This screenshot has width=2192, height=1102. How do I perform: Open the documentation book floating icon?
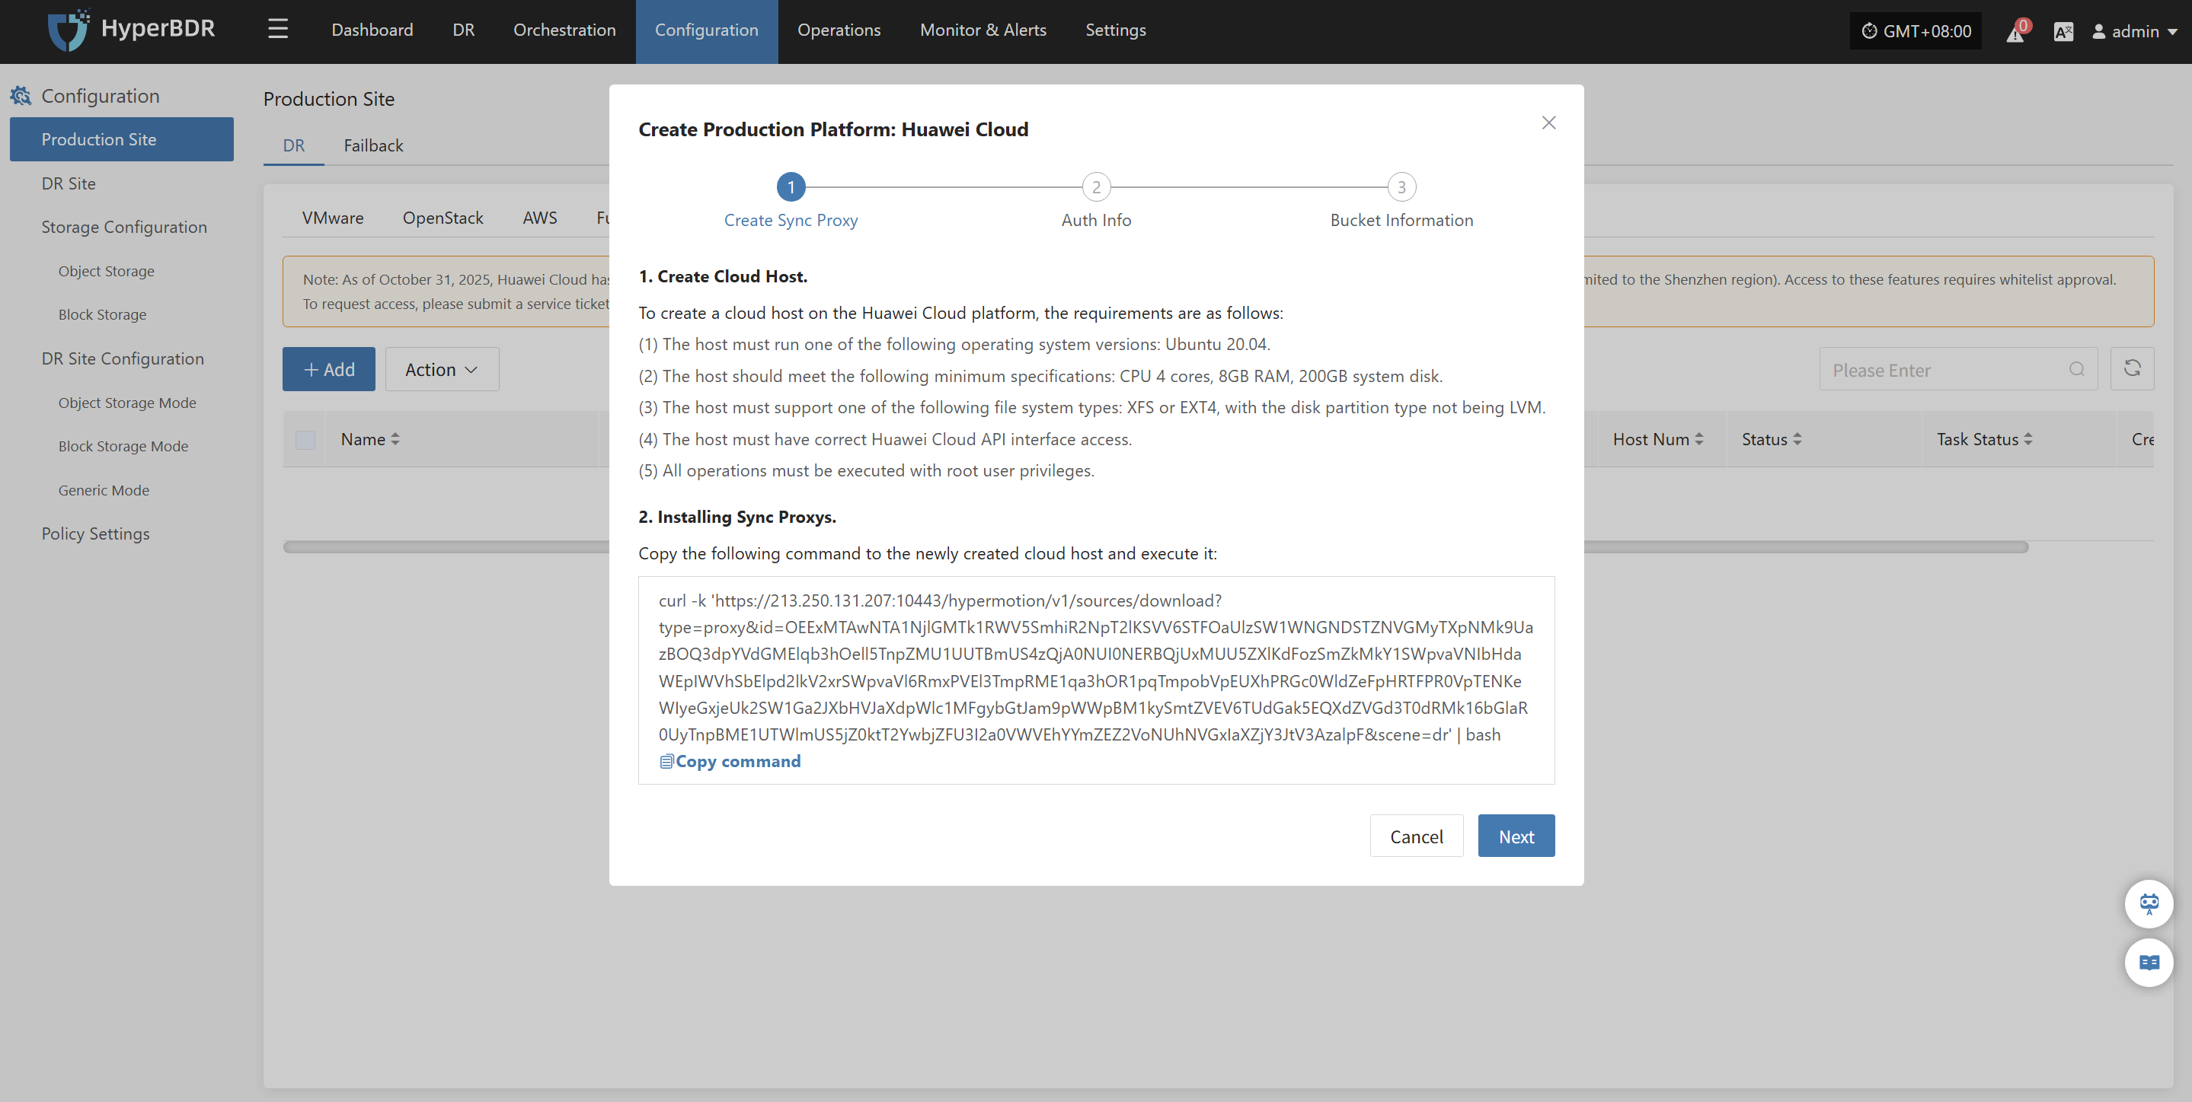pyautogui.click(x=2149, y=963)
